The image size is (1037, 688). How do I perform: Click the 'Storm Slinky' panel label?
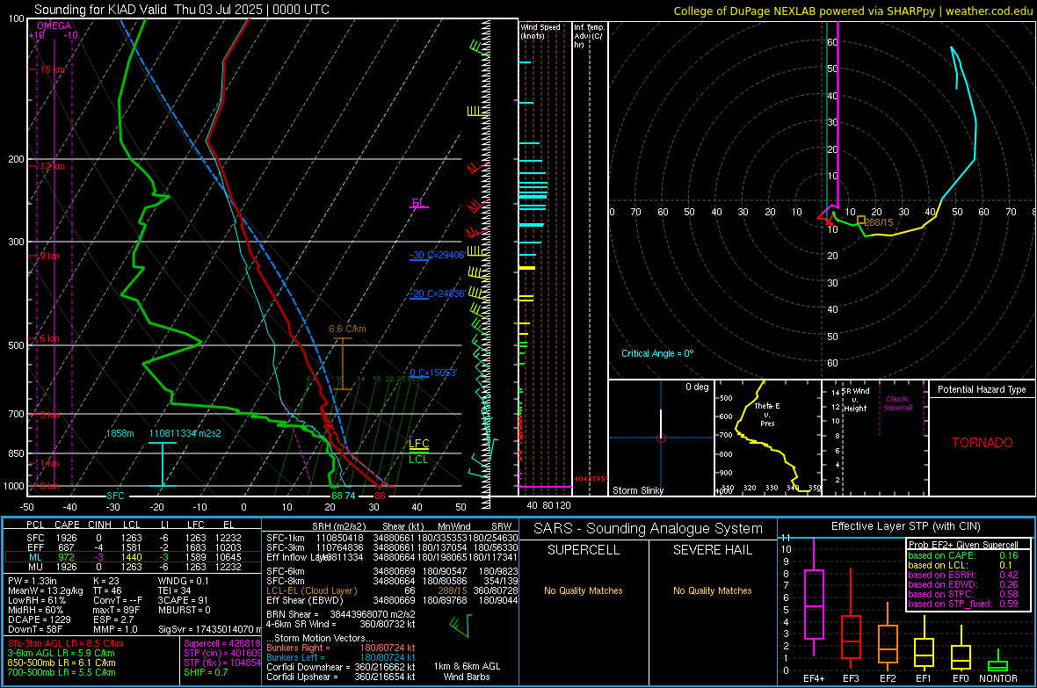click(x=637, y=490)
